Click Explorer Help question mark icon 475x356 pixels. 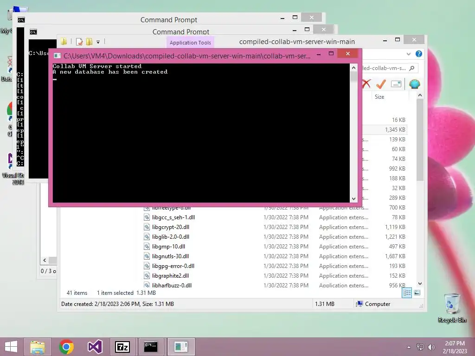tap(419, 54)
